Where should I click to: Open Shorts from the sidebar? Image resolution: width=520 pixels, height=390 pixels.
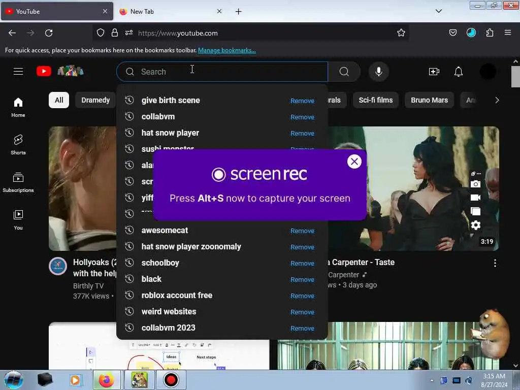[18, 145]
